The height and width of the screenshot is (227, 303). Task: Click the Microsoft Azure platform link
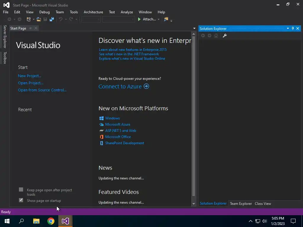click(118, 124)
